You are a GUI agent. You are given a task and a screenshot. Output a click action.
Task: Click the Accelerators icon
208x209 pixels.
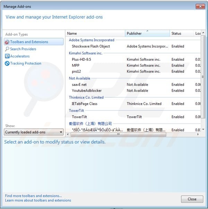coord(7,56)
